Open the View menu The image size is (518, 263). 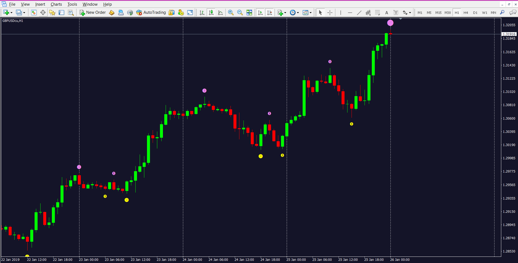(25, 4)
